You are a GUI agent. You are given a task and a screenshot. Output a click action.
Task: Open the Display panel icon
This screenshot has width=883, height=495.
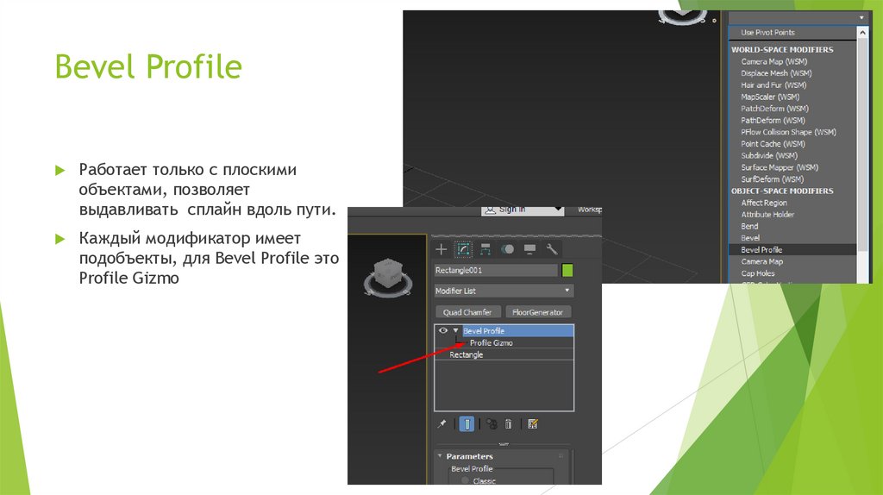tap(529, 249)
